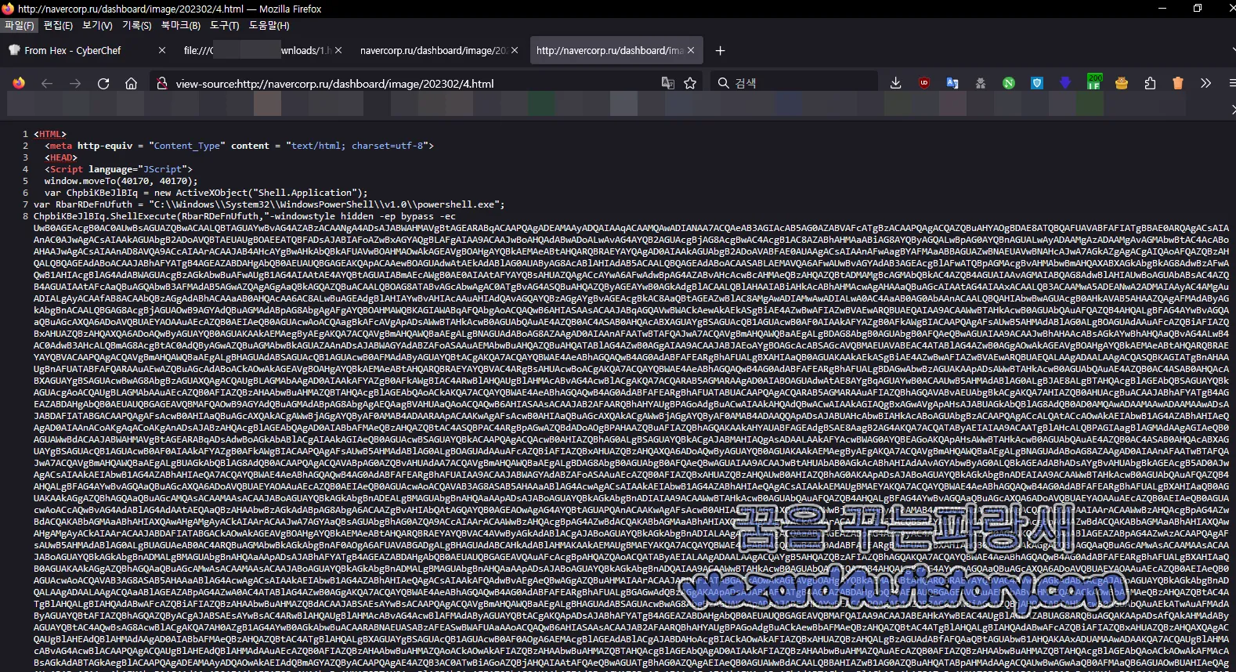Show more toolbar items via double chevron
This screenshot has width=1236, height=672.
[1206, 83]
